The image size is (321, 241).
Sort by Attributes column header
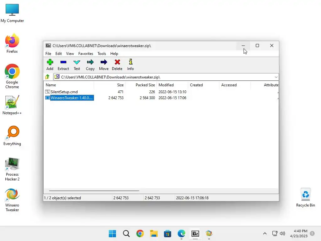(x=265, y=85)
